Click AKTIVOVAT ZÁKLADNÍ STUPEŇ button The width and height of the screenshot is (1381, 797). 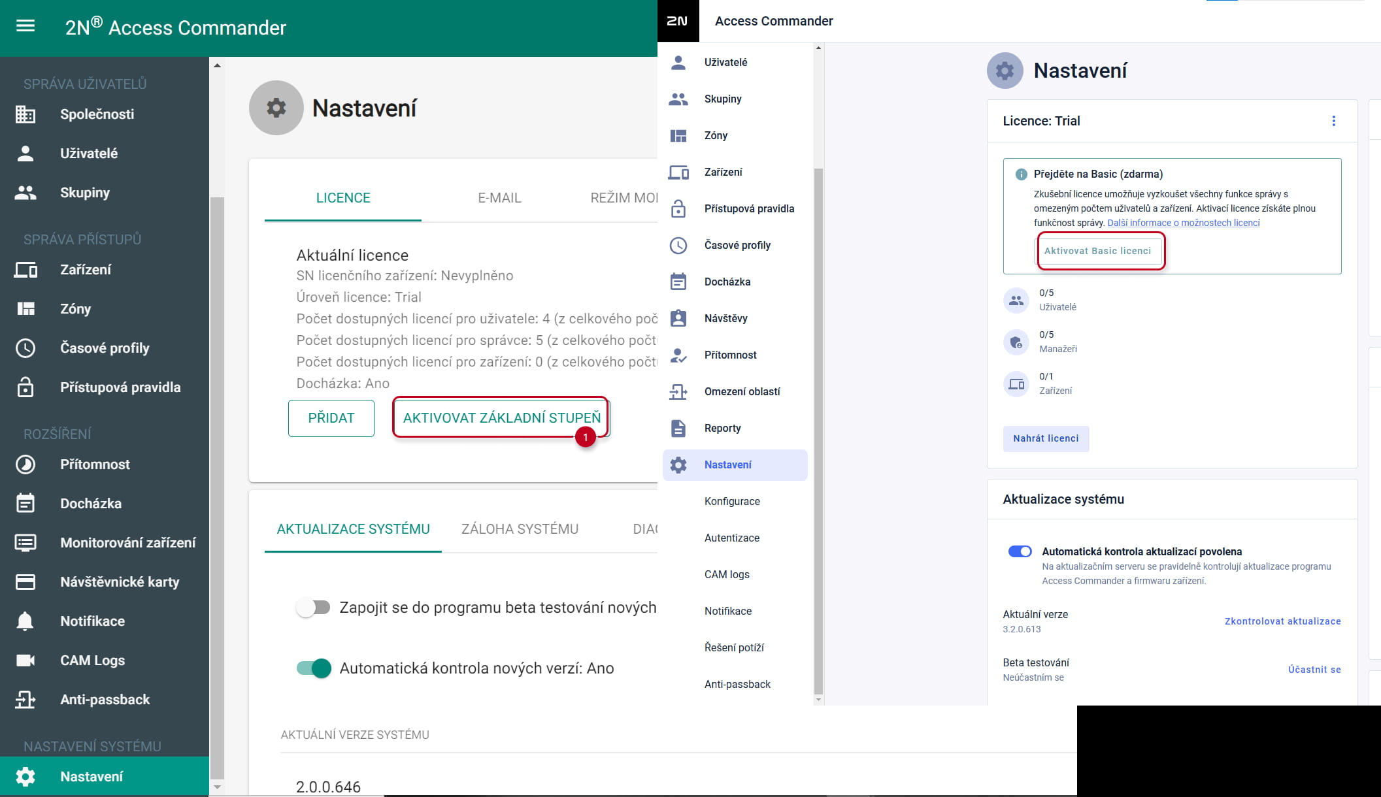pyautogui.click(x=501, y=418)
